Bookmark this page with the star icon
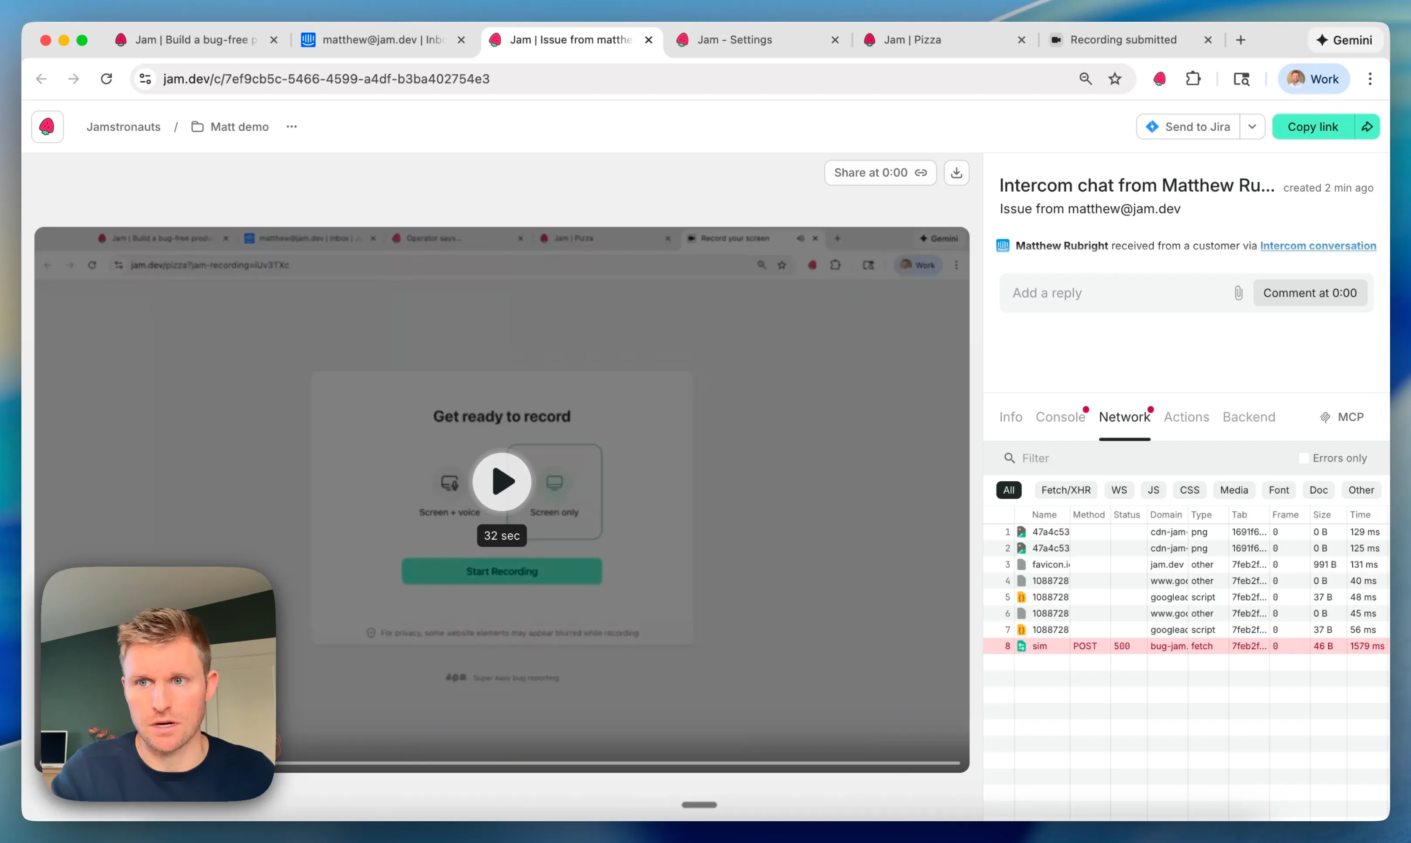 (x=1114, y=79)
